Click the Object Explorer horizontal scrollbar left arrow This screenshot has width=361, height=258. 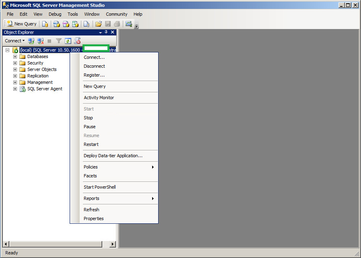click(x=6, y=244)
